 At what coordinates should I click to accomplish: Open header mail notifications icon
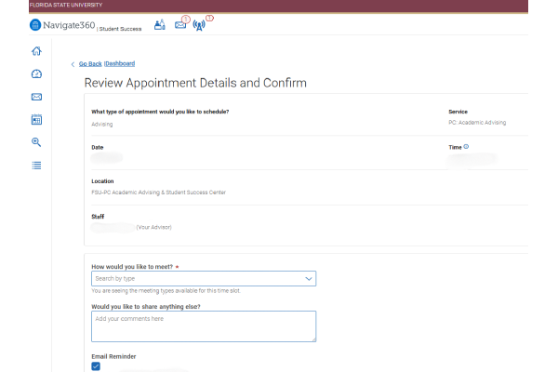click(x=180, y=25)
